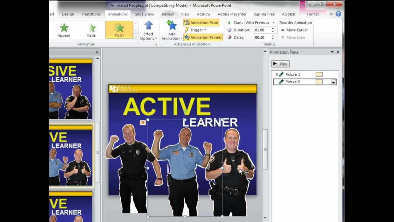Select Picture 1 animation entry

(305, 74)
